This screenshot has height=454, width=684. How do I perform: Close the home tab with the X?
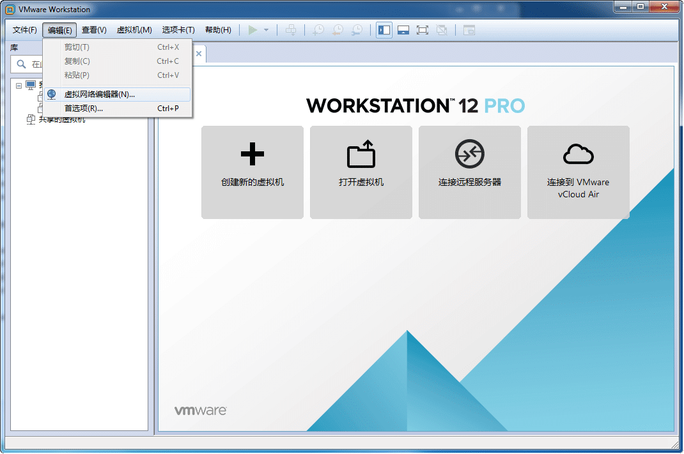[199, 54]
